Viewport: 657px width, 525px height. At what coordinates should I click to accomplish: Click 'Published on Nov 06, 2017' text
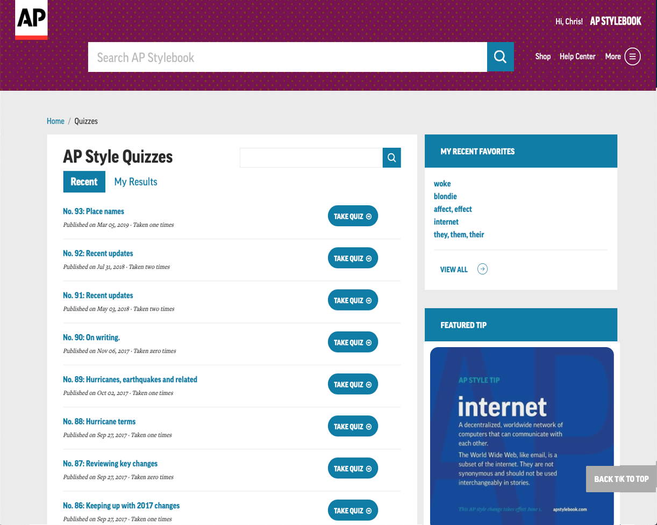click(x=96, y=351)
